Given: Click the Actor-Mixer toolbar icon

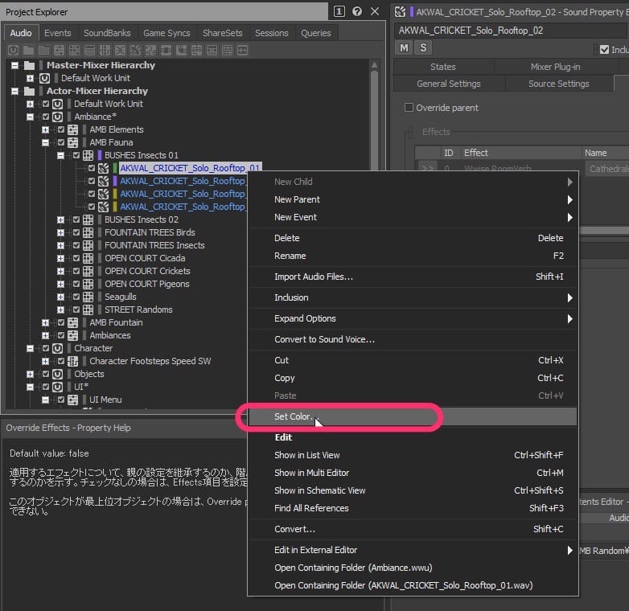Looking at the screenshot, I should 59,50.
